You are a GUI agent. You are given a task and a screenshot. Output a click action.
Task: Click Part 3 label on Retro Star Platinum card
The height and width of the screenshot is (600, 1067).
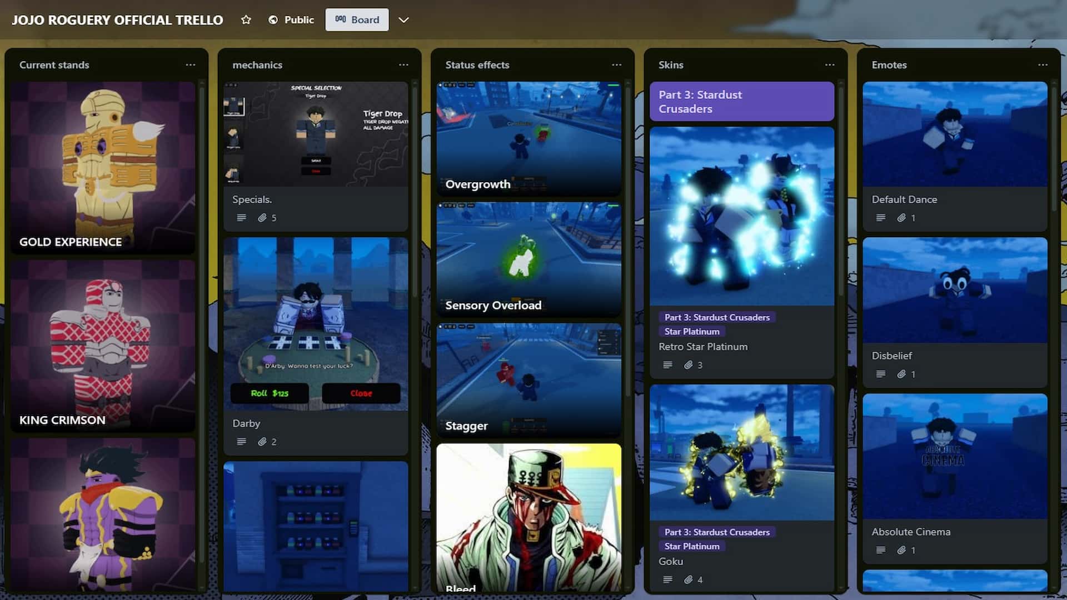point(717,317)
